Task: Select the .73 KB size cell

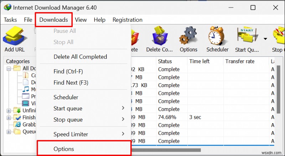Action: 139,85
